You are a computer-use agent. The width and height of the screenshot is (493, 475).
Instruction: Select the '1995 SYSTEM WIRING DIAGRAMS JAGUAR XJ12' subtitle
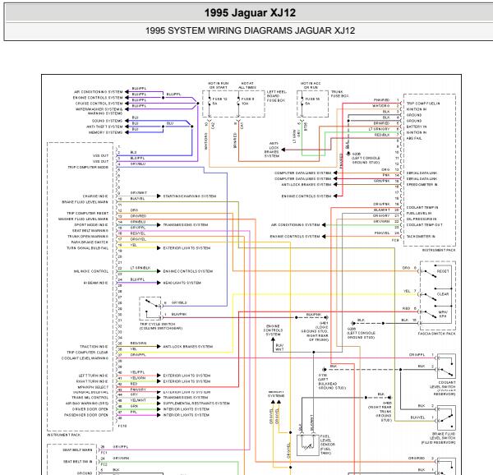click(250, 30)
